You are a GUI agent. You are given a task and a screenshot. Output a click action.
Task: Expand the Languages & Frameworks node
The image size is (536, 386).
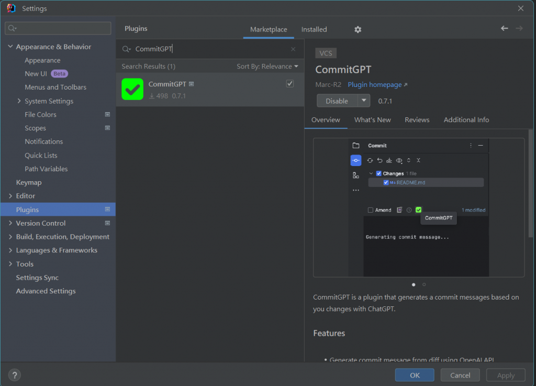[10, 250]
